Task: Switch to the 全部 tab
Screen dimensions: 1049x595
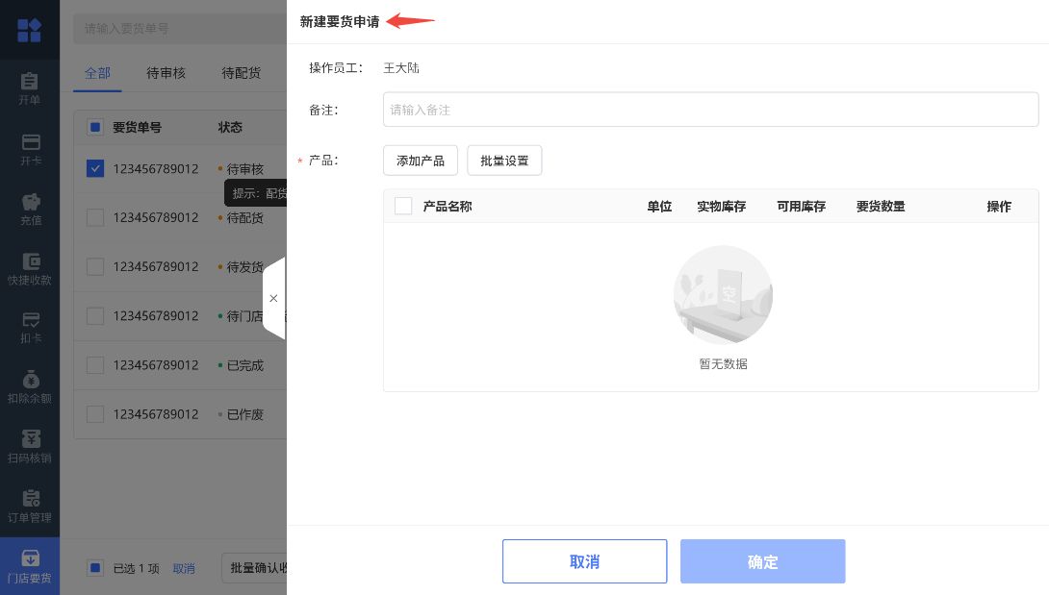Action: click(97, 73)
